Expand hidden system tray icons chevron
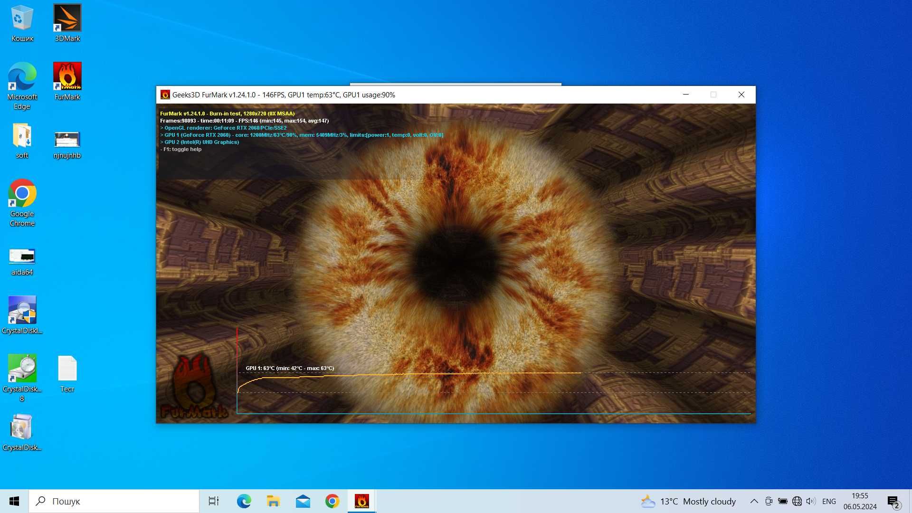This screenshot has width=912, height=513. tap(754, 501)
